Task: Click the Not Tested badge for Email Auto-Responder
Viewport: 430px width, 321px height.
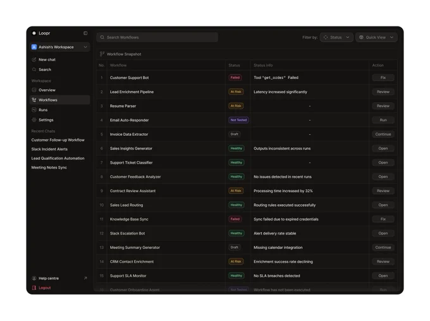Action: pyautogui.click(x=238, y=120)
